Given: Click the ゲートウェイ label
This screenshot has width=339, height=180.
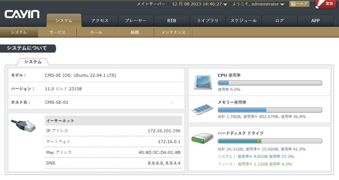Looking at the screenshot, I should tap(58, 142).
